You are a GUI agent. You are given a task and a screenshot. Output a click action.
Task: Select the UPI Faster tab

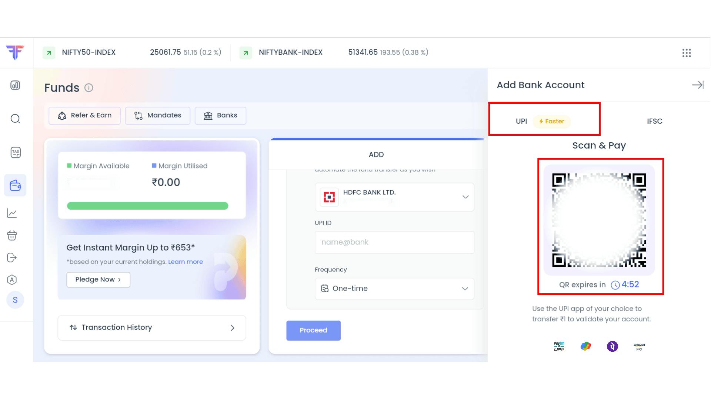click(543, 121)
